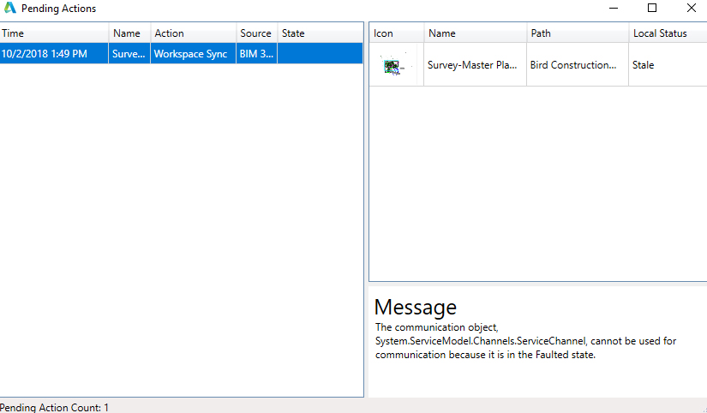This screenshot has width=707, height=413.
Task: Click the Workspace Sync action cell
Action: pos(193,54)
